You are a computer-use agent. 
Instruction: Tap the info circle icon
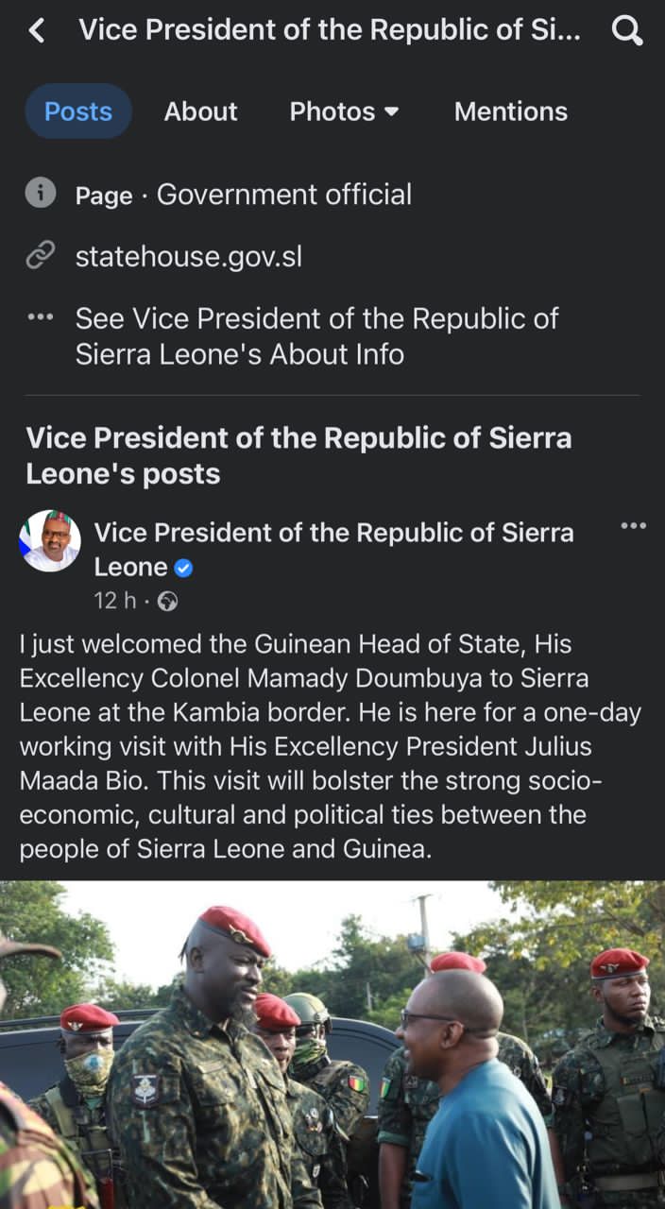[x=40, y=194]
